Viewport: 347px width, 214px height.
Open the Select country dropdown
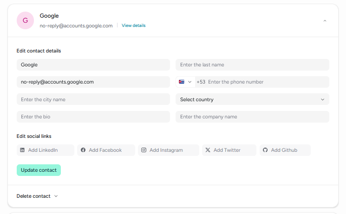pos(252,99)
